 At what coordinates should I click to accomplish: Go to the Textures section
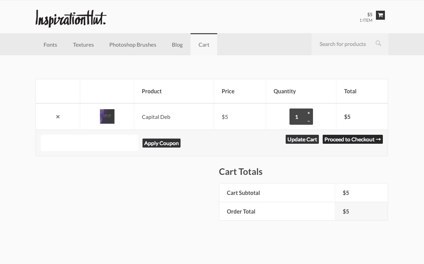click(x=83, y=45)
